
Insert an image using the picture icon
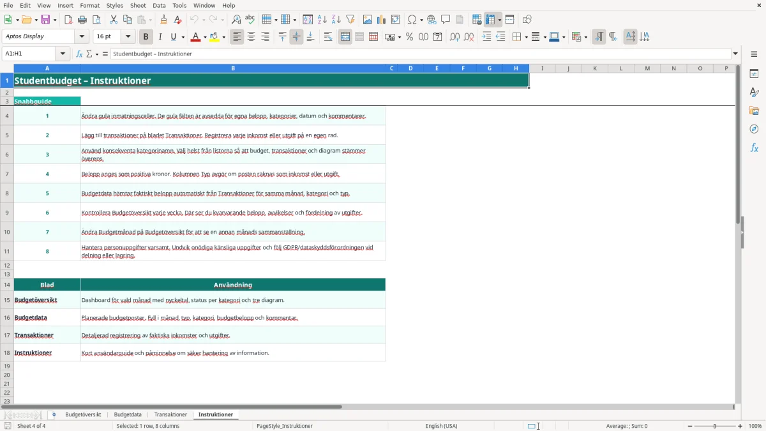click(368, 20)
